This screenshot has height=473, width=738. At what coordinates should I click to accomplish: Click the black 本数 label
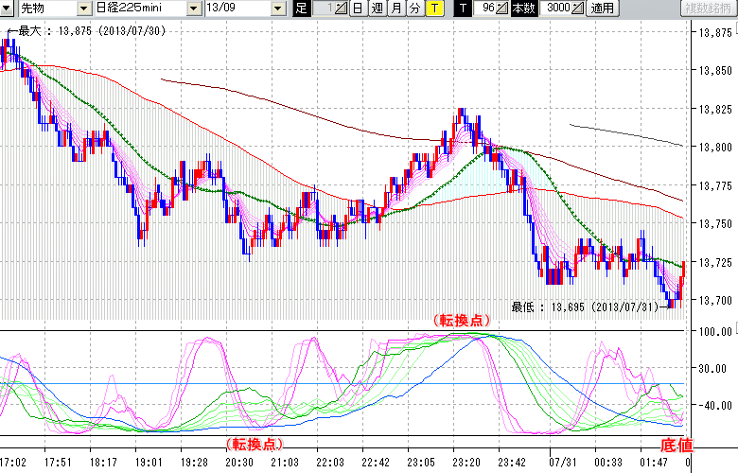coord(522,9)
